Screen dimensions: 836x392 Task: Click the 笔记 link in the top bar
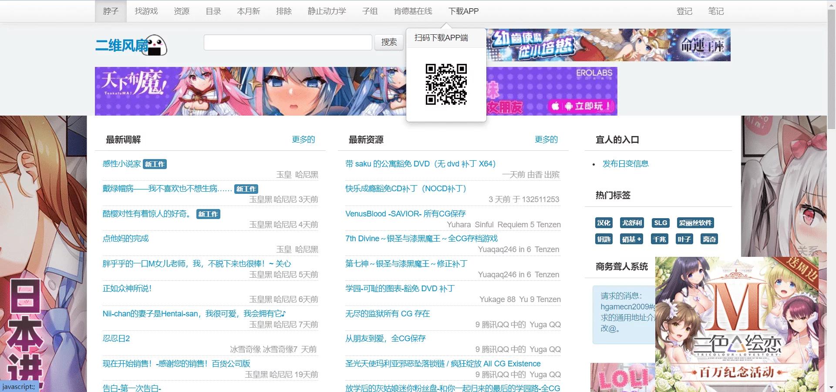716,11
